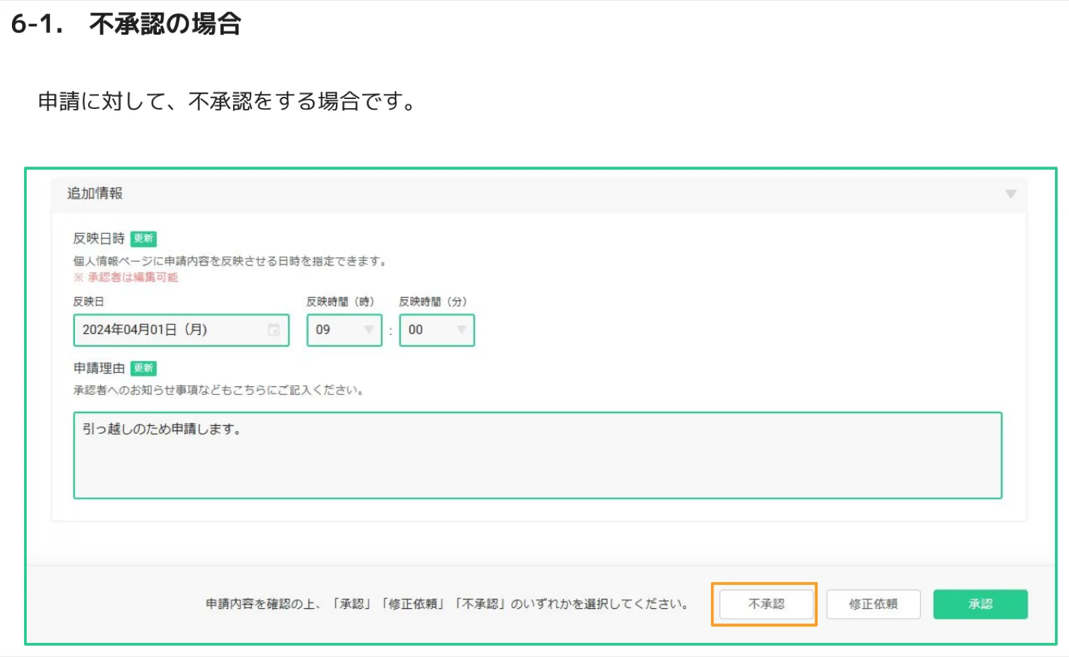Image resolution: width=1069 pixels, height=657 pixels.
Task: Click the 反映時間（時） label
Action: (340, 301)
